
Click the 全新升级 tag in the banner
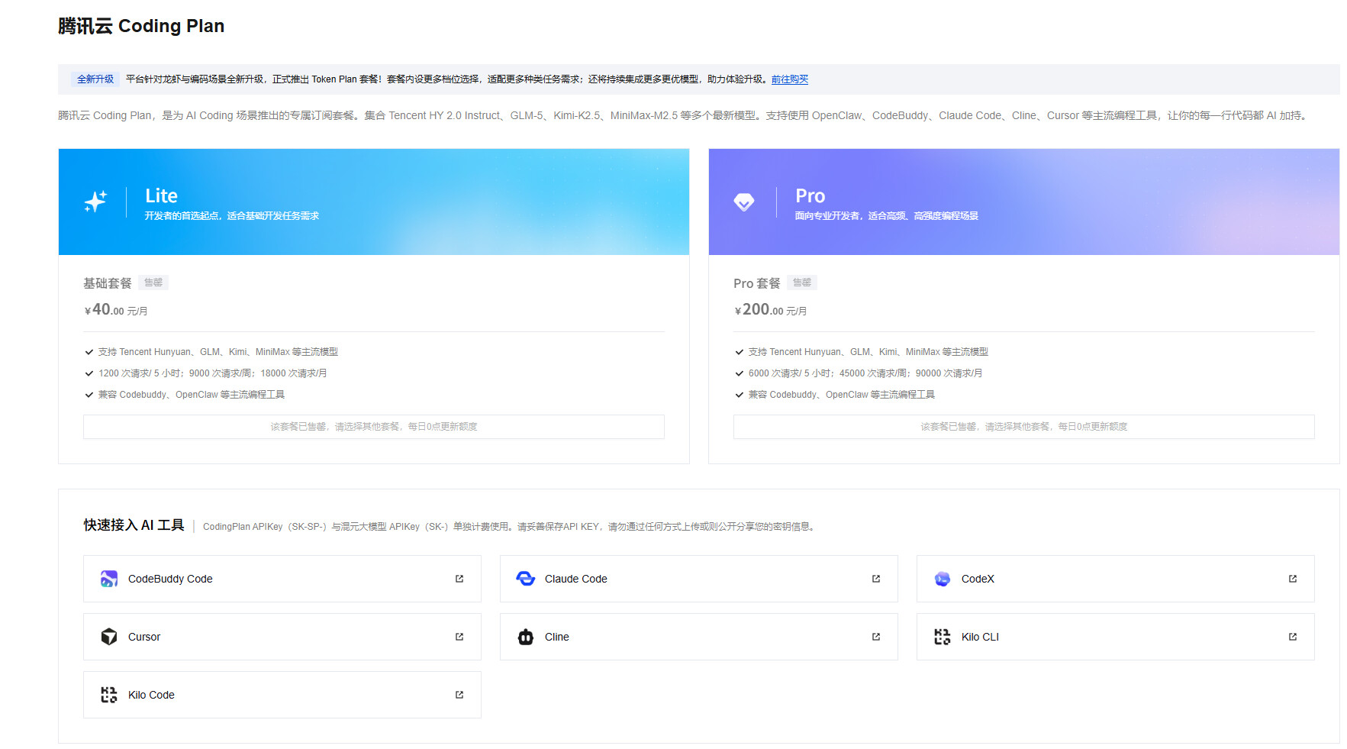click(95, 79)
